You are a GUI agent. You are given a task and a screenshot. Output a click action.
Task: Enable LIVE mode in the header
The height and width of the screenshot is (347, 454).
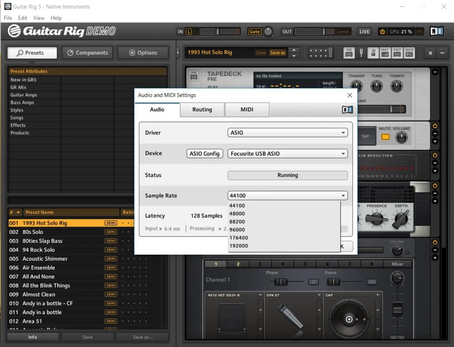click(x=364, y=31)
